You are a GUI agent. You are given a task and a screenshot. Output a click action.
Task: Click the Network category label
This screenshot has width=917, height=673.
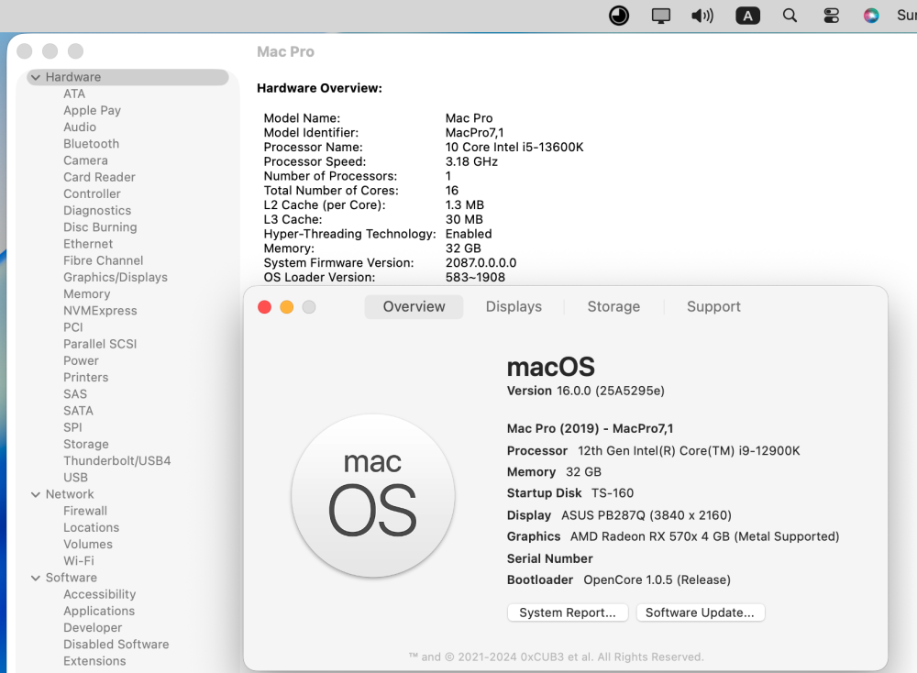click(70, 494)
